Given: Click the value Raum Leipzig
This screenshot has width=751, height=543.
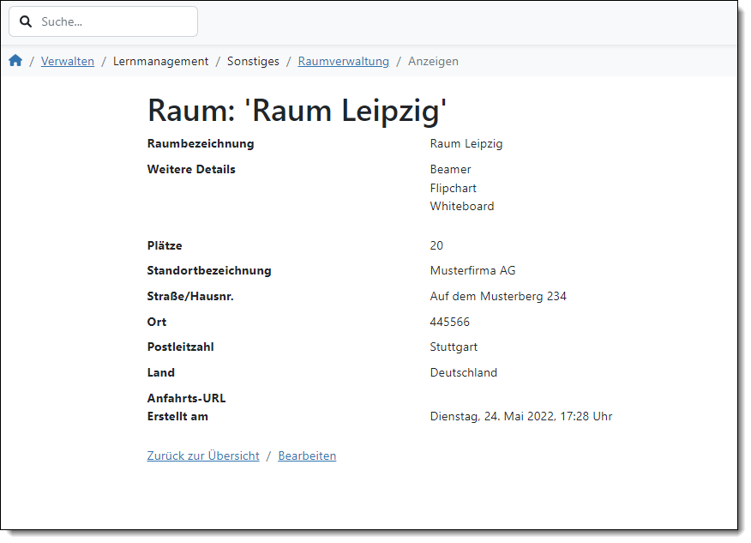Looking at the screenshot, I should tap(466, 143).
